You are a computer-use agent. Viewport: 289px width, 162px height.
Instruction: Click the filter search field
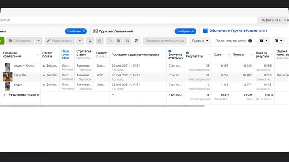pyautogui.click(x=128, y=20)
